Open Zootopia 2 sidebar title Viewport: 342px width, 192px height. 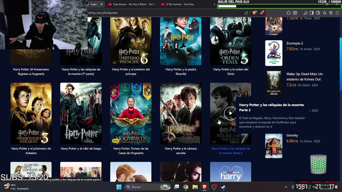pos(295,43)
